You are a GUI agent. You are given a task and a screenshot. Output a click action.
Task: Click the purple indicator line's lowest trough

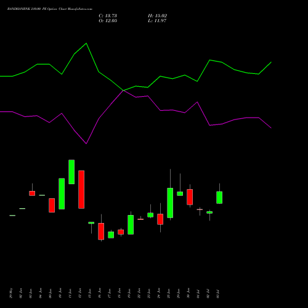pos(86,144)
